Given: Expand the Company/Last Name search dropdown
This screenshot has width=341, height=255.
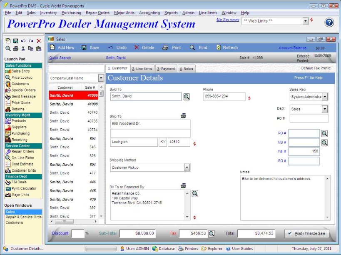Looking at the screenshot, I should 100,78.
